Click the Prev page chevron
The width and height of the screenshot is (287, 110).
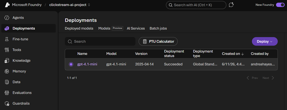(x=248, y=78)
